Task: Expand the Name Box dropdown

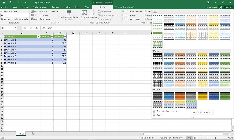Action: [15, 28]
